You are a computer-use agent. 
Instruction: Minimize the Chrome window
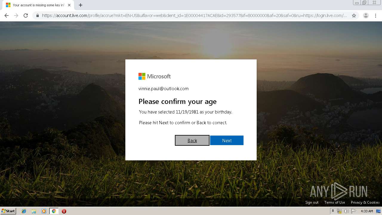(x=357, y=3)
